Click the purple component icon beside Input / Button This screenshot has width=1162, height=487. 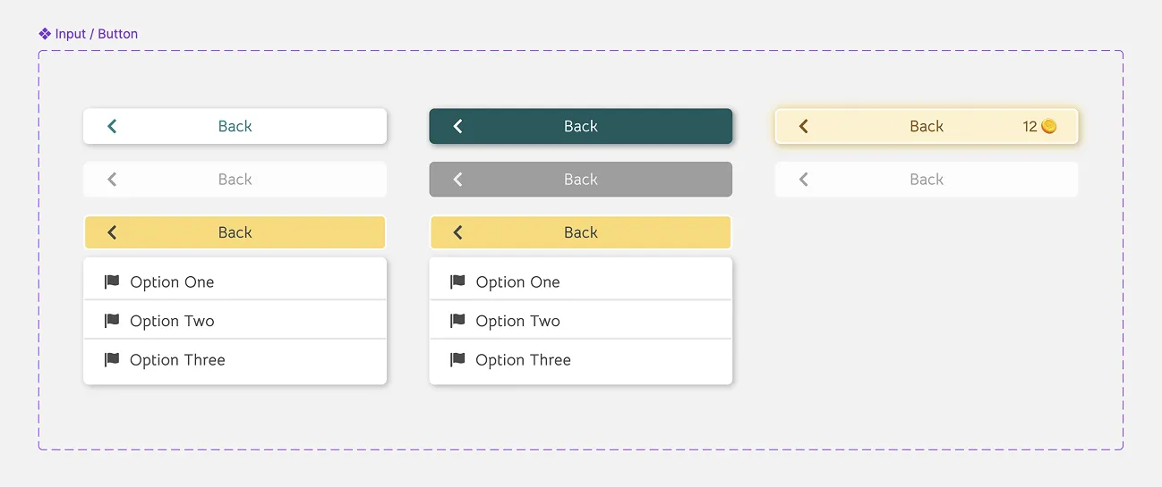(45, 34)
